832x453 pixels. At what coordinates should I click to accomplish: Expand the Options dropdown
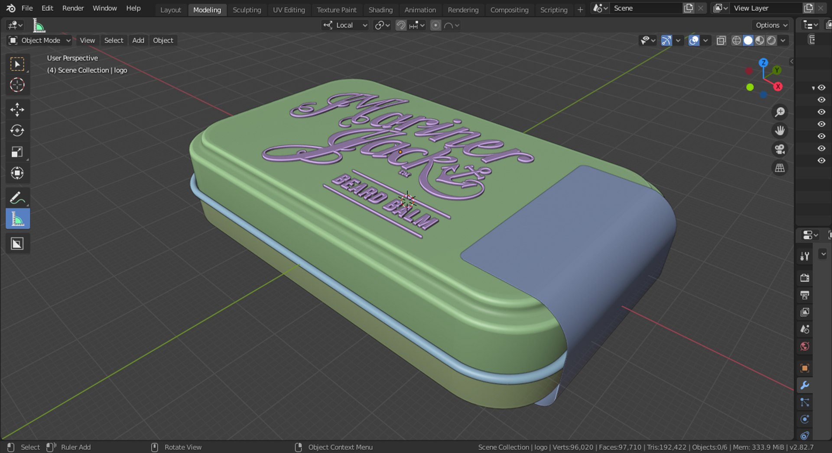coord(772,26)
